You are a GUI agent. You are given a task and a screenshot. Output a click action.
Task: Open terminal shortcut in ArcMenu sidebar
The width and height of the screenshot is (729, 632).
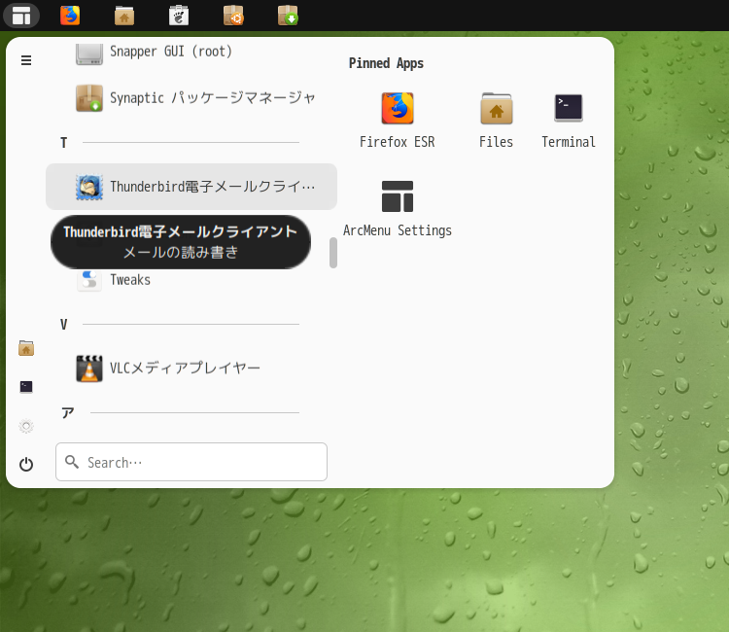[26, 387]
